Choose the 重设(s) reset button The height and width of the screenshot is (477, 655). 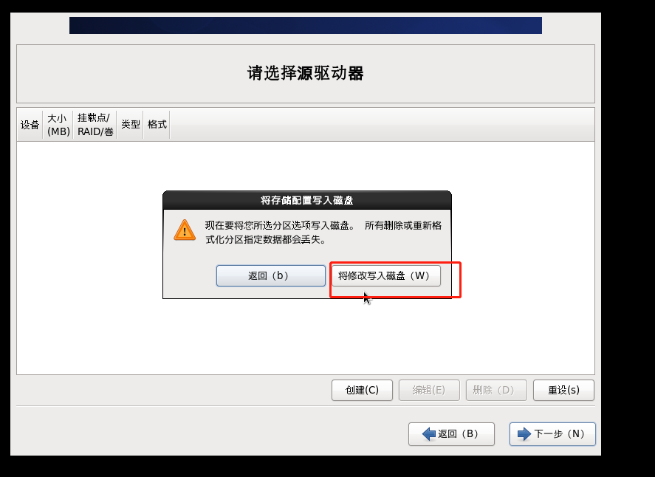(563, 390)
